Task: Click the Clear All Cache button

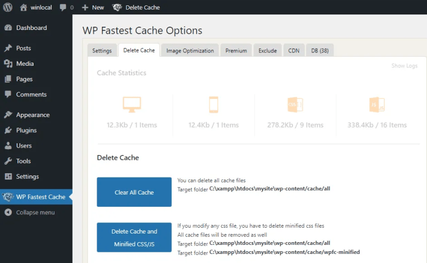Action: [135, 192]
